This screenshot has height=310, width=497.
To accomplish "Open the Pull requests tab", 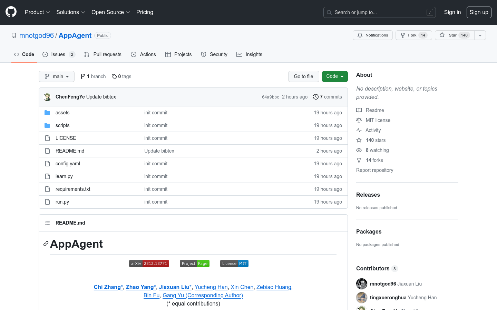I will (x=103, y=54).
